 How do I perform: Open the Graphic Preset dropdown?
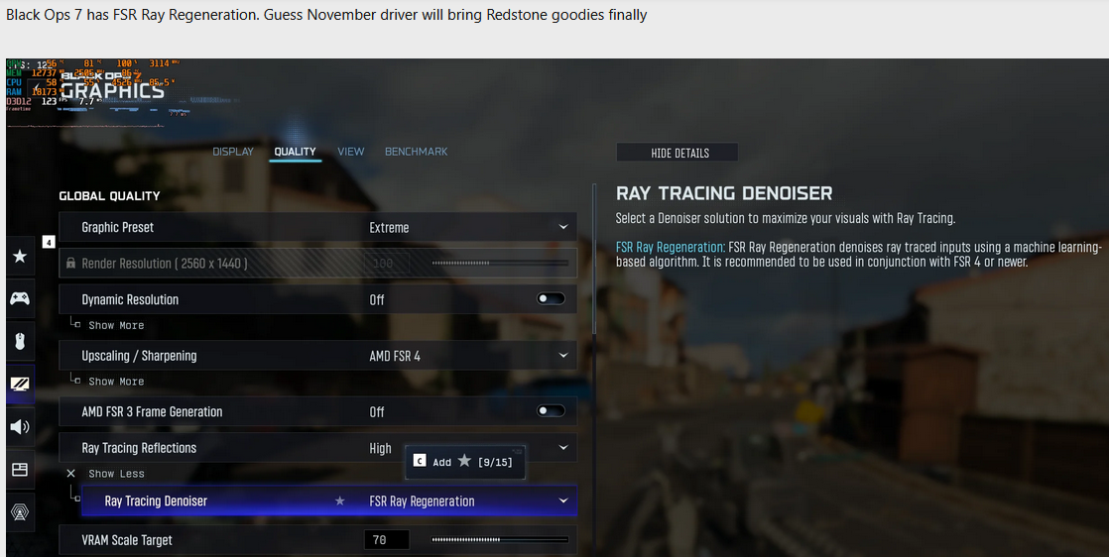317,228
